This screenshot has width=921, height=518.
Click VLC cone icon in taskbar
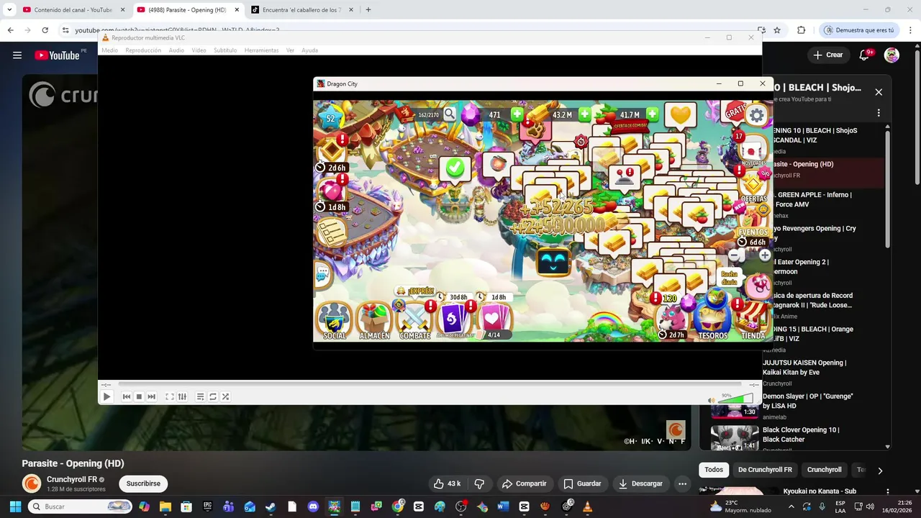pos(587,506)
